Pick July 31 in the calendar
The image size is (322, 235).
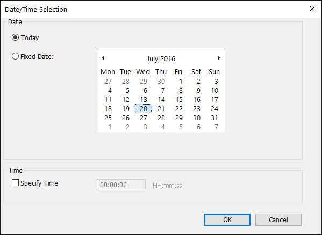point(214,118)
